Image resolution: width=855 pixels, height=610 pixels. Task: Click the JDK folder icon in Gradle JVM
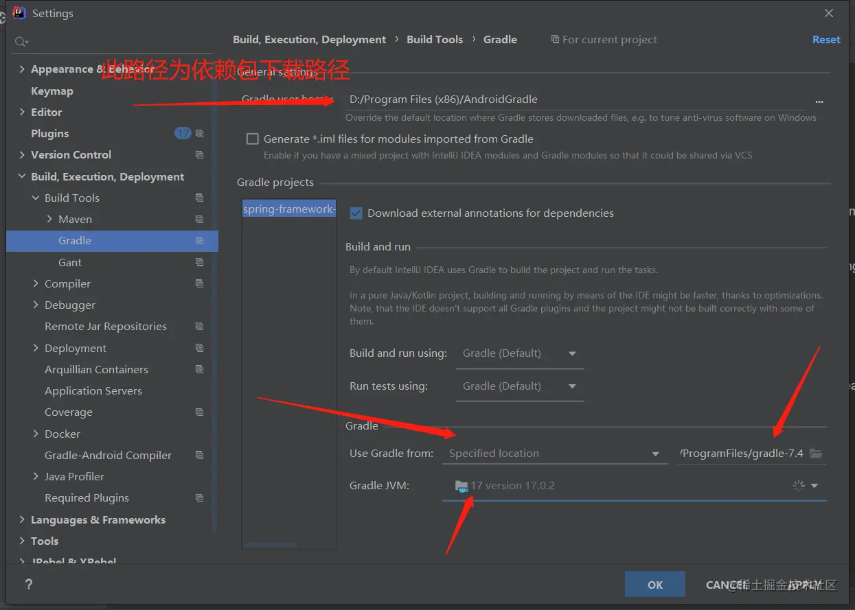[x=461, y=486]
